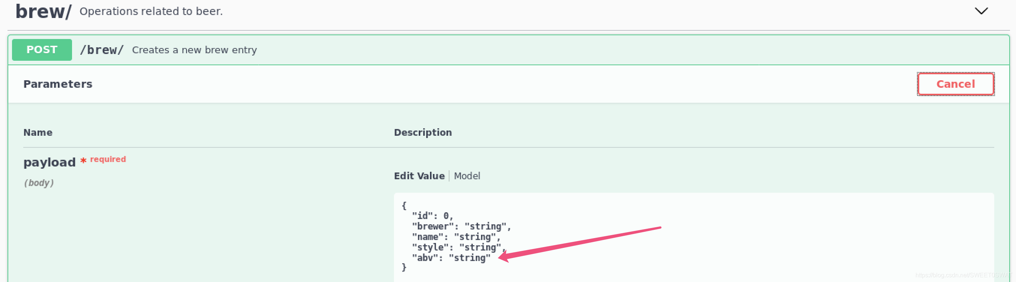Click the 'payload' parameter name
Viewport: 1016px width, 282px height.
point(49,162)
